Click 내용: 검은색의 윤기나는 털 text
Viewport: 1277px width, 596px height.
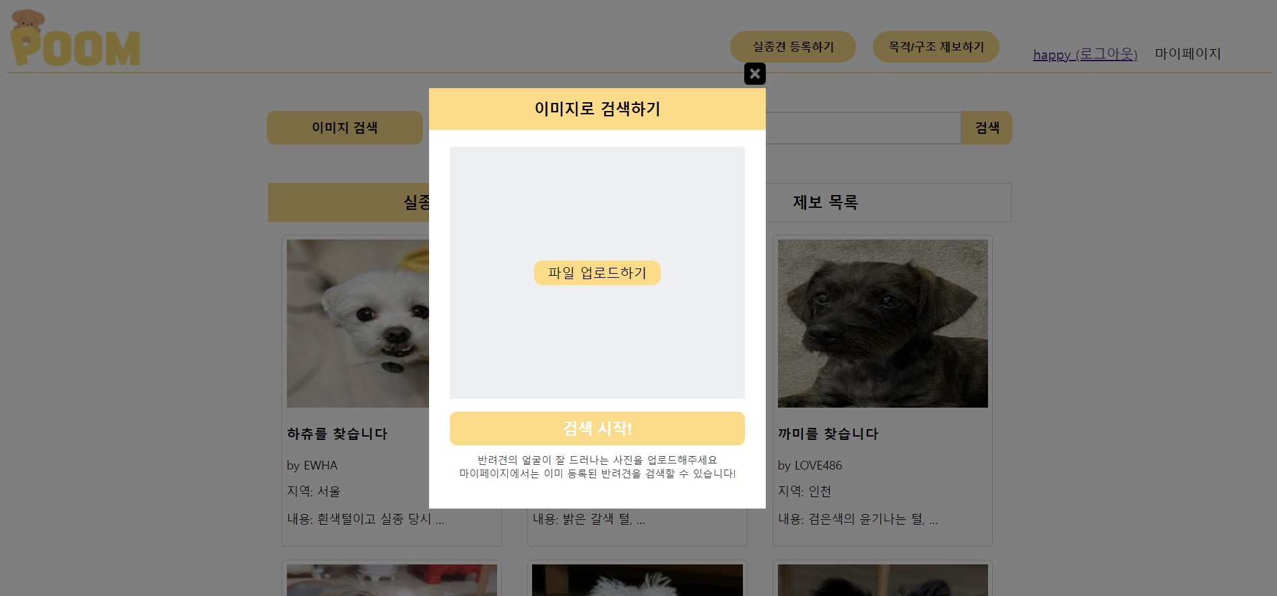tap(858, 519)
